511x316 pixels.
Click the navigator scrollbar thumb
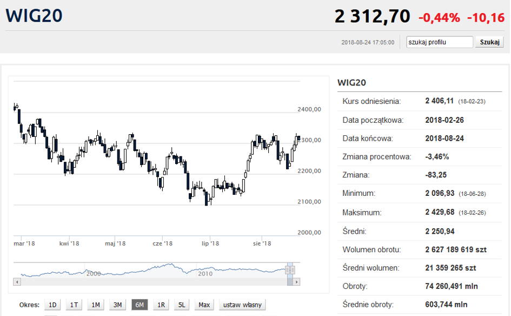tap(290, 282)
